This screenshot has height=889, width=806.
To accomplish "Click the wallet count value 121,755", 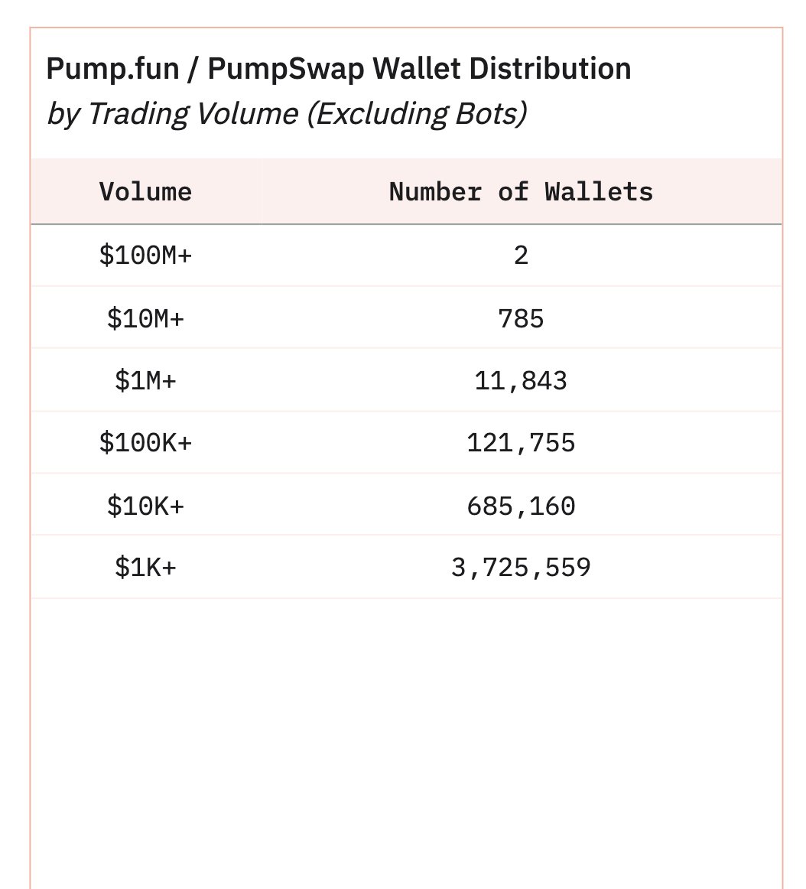I will (521, 443).
